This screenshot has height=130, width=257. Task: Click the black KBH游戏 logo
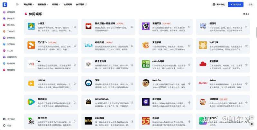(x=88, y=121)
